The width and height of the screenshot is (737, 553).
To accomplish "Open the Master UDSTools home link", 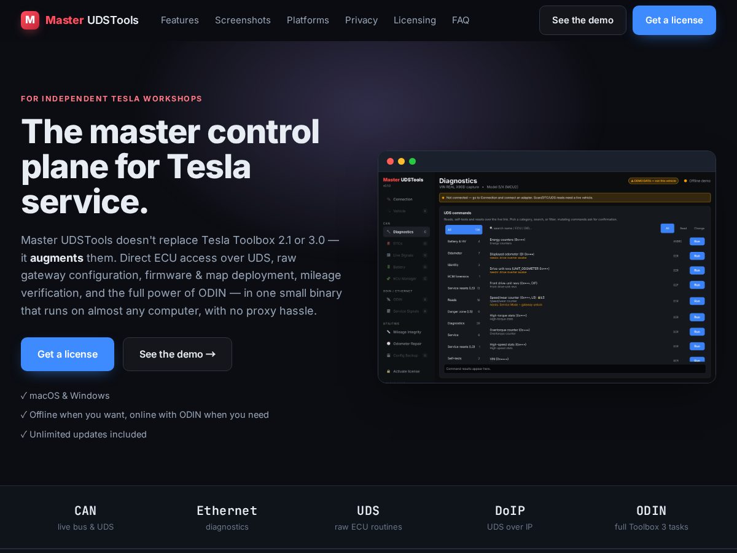I will pyautogui.click(x=80, y=20).
